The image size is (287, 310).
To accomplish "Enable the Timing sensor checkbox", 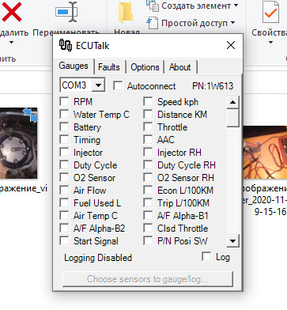I will coord(64,139).
